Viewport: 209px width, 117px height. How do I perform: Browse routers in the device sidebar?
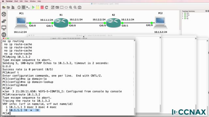4,14
